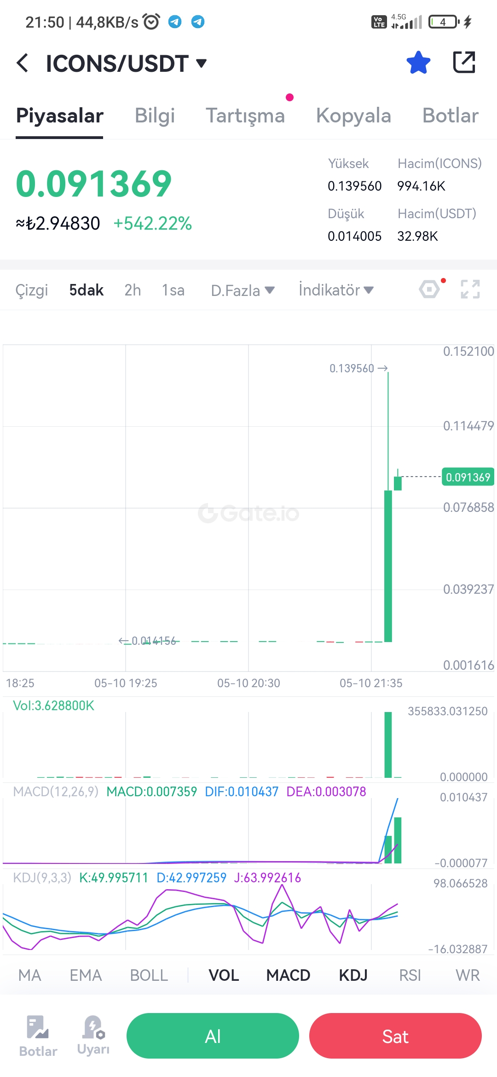Tap the back arrow icon
Viewport: 497px width, 1077px height.
point(22,63)
